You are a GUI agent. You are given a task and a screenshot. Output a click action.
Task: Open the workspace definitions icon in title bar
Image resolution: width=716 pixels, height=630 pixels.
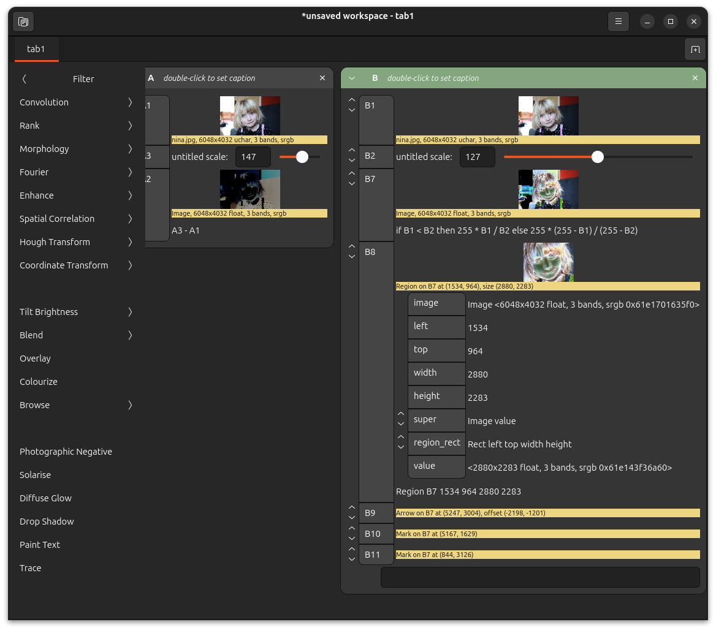point(23,21)
